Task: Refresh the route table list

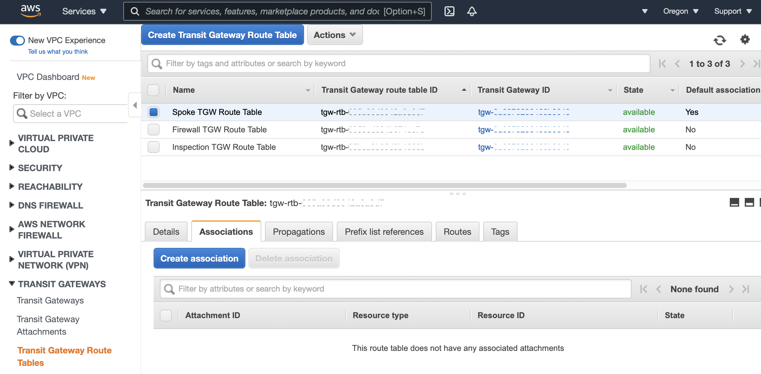Action: [x=719, y=40]
